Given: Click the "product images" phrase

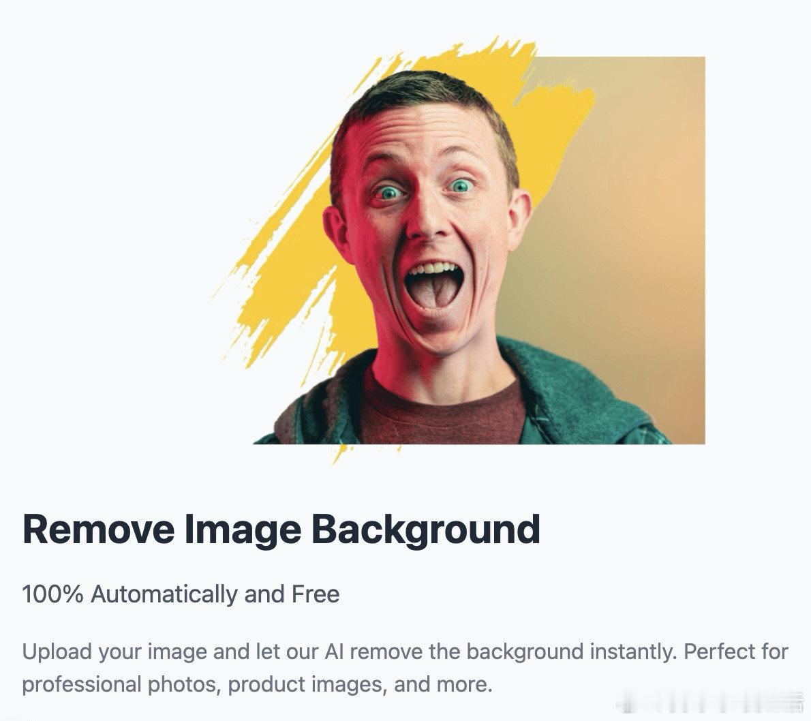Looking at the screenshot, I should click(308, 685).
